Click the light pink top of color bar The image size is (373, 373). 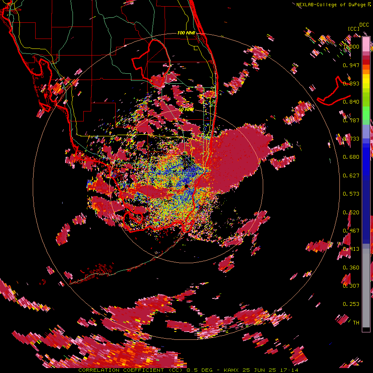[x=366, y=44]
